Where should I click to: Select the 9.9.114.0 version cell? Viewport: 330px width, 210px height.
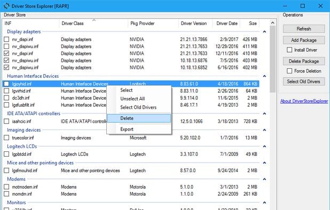coord(189,98)
